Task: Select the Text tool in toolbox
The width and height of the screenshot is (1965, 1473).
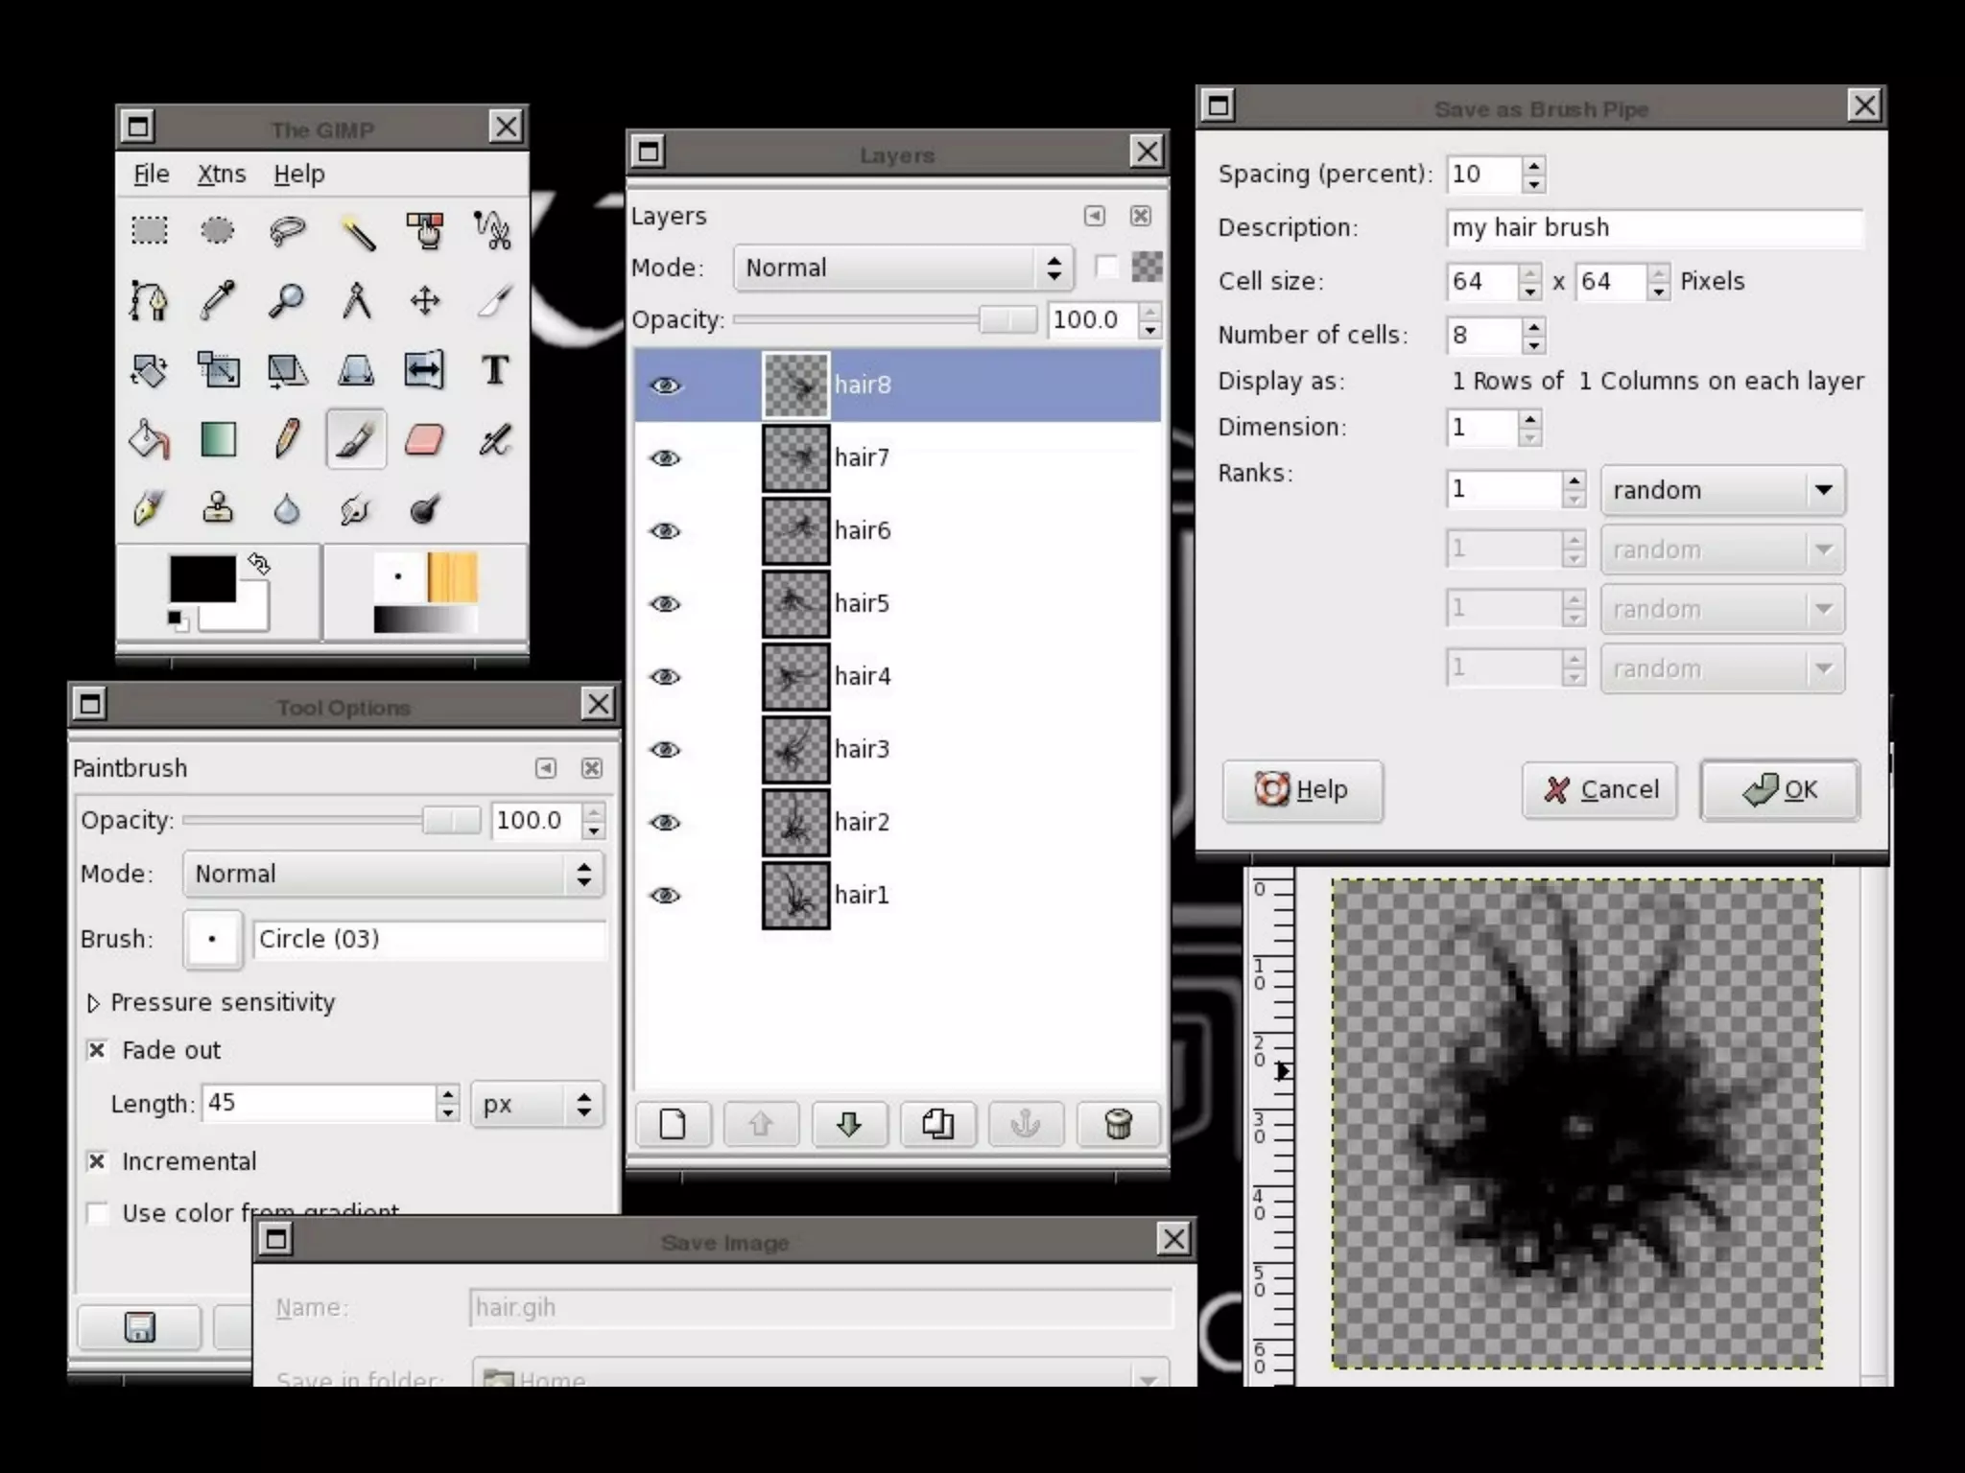Action: (x=495, y=370)
